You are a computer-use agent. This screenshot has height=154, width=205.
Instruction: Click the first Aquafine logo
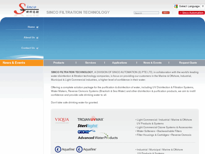pyautogui.click(x=65, y=149)
